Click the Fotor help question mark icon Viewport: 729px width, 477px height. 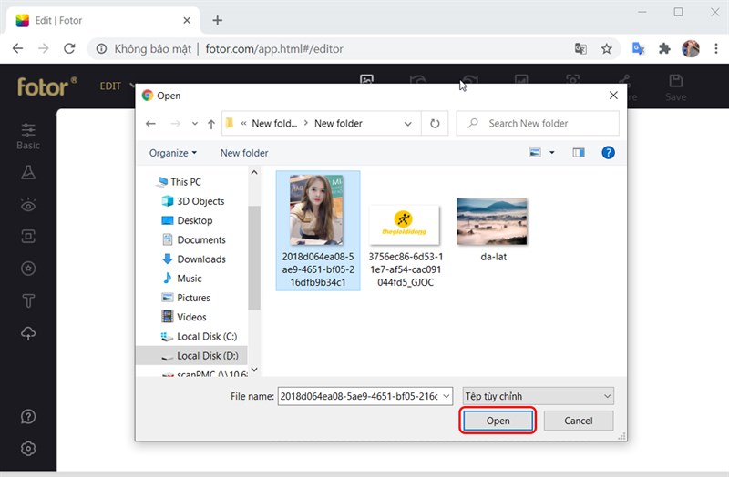click(x=28, y=417)
